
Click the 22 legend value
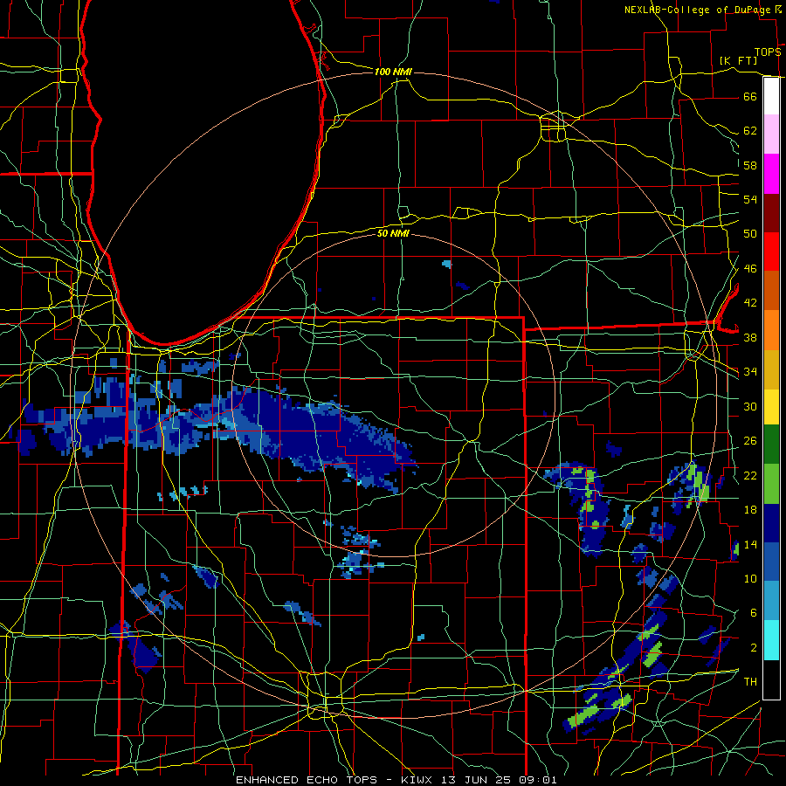pyautogui.click(x=750, y=475)
